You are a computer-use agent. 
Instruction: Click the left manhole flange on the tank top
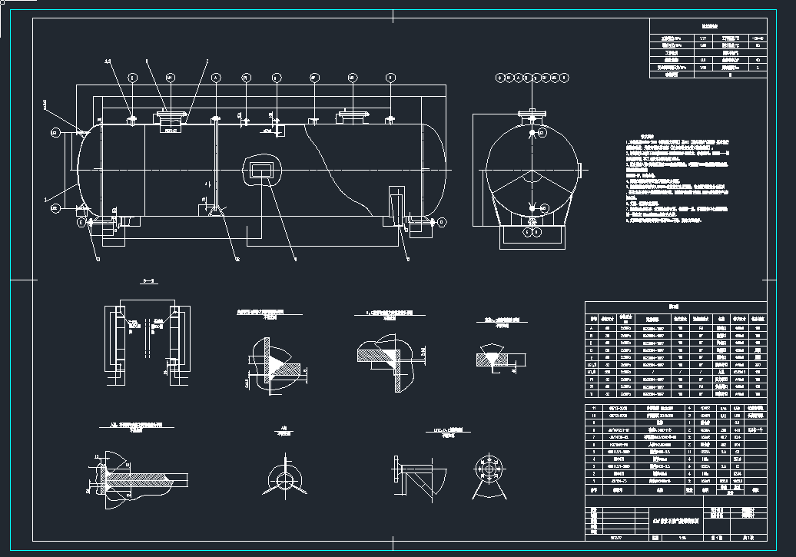click(x=171, y=117)
